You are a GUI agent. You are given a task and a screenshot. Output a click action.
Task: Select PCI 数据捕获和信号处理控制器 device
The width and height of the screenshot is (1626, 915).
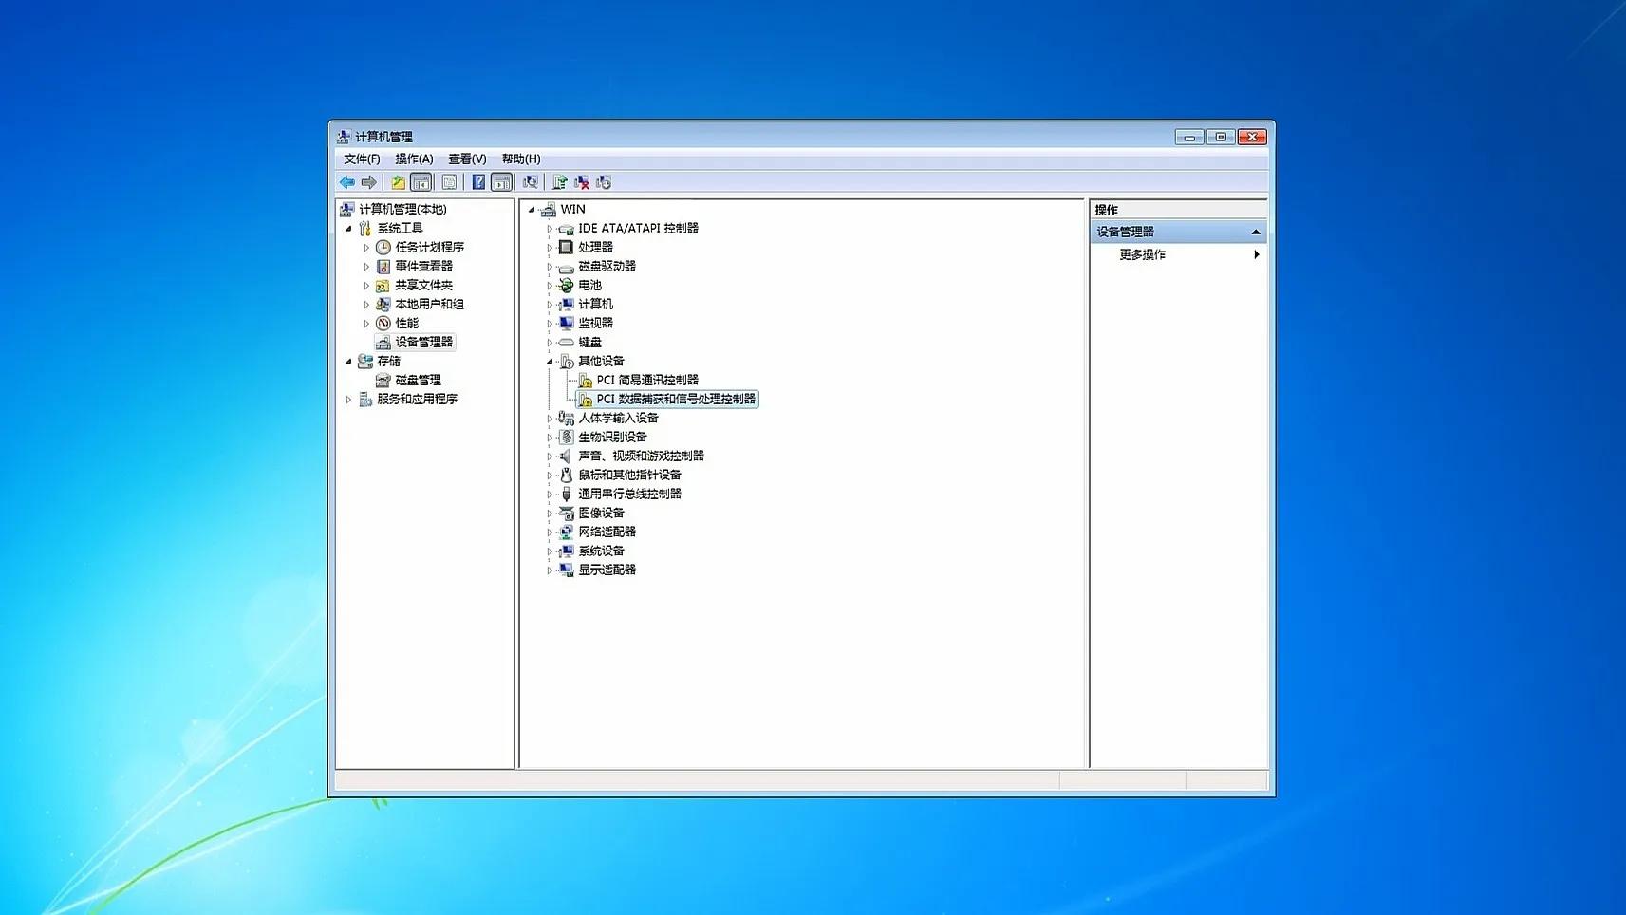tap(676, 399)
